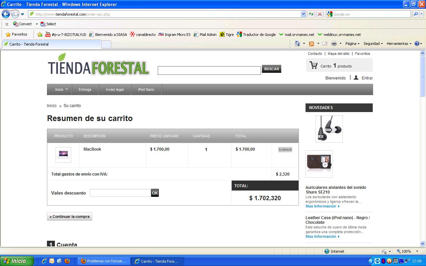Open the Entrega navigation item
This screenshot has width=426, height=266.
point(85,89)
